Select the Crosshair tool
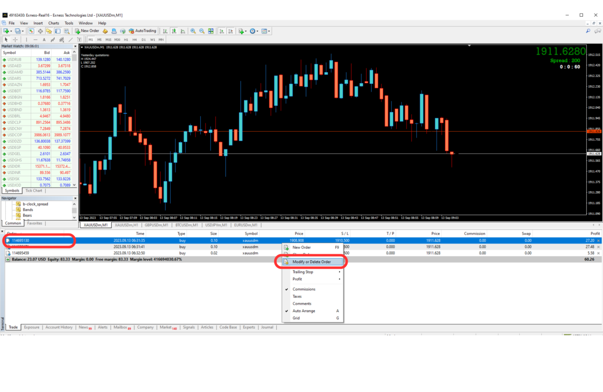 coord(15,40)
